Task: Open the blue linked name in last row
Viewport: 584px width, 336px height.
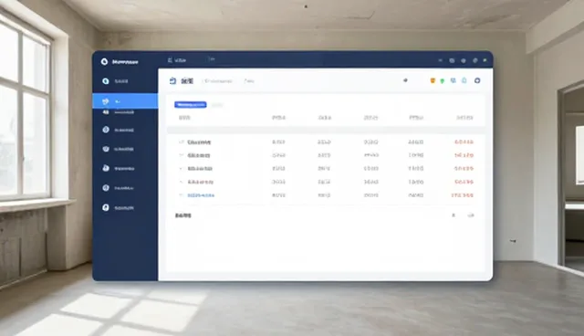Action: [x=201, y=195]
